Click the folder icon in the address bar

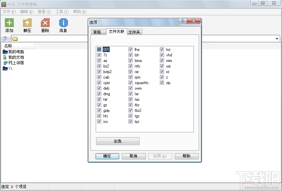point(15,38)
